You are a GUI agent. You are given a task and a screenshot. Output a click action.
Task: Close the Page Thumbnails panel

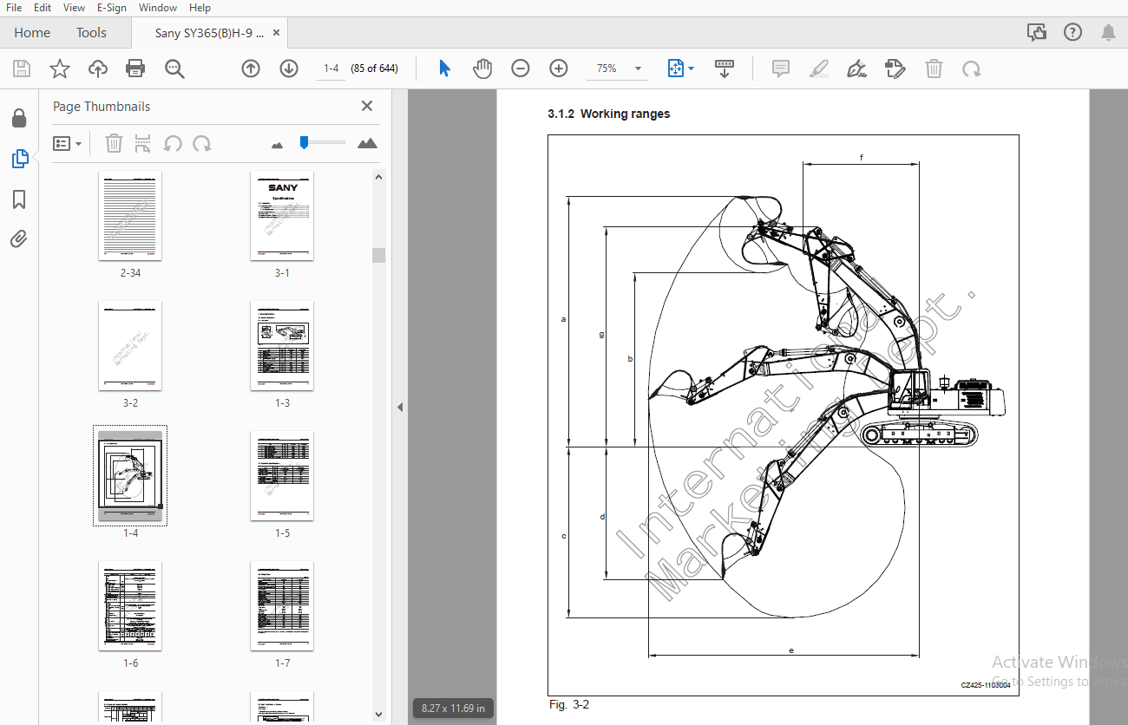click(367, 106)
